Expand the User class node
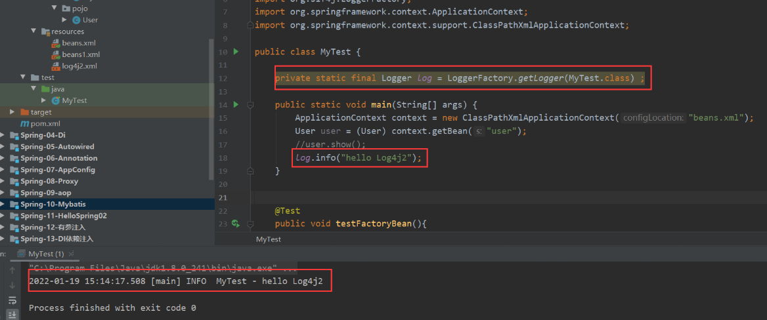Screen dimensions: 767x320 (x=64, y=20)
